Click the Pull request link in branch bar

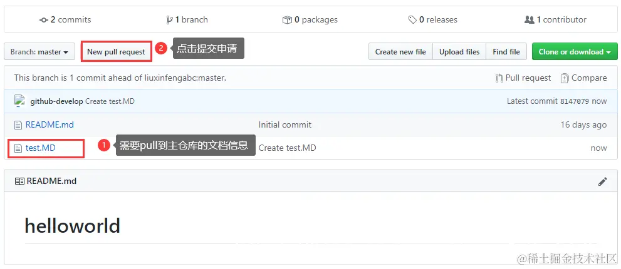pos(523,78)
